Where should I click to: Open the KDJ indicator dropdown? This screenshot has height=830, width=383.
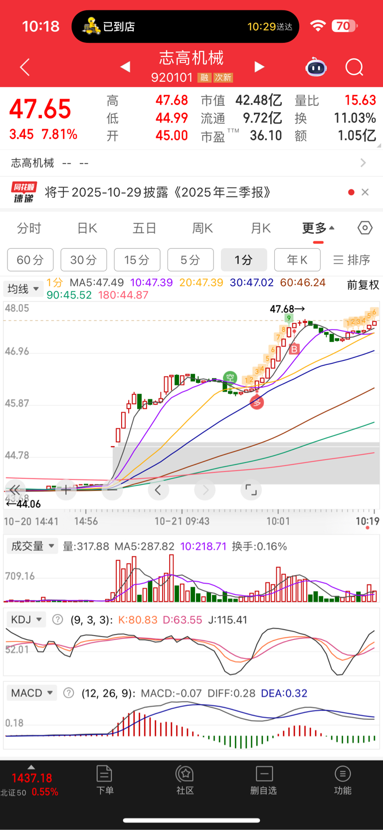click(x=26, y=620)
